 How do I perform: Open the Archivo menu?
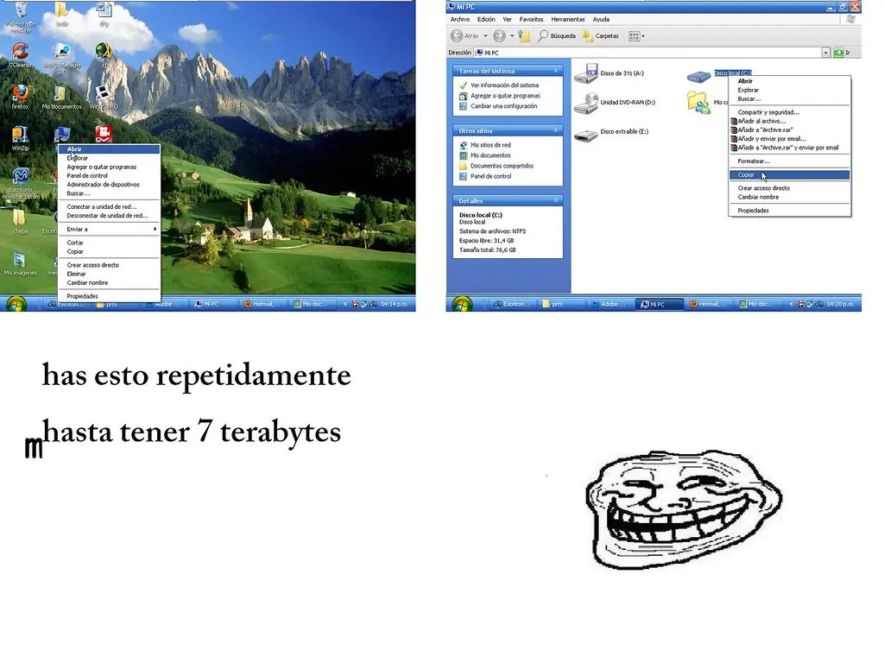click(x=460, y=19)
